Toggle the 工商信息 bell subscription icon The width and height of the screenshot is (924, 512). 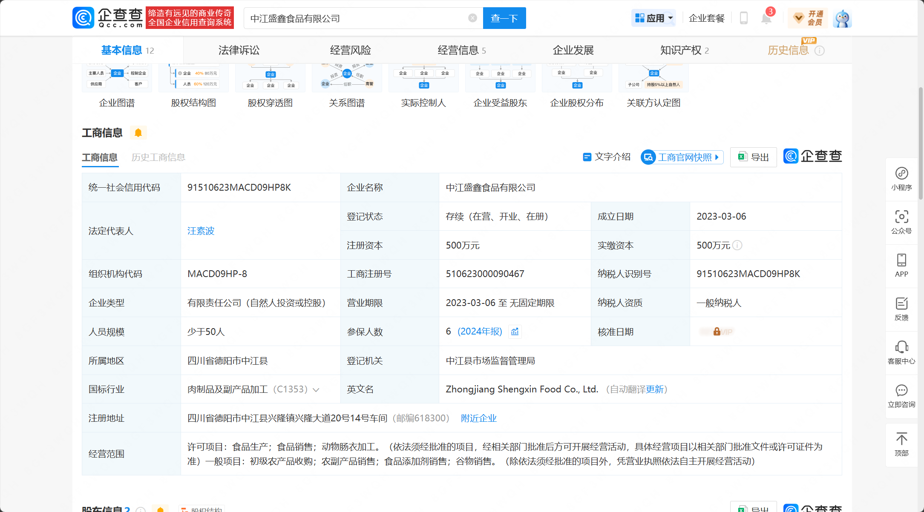tap(138, 133)
